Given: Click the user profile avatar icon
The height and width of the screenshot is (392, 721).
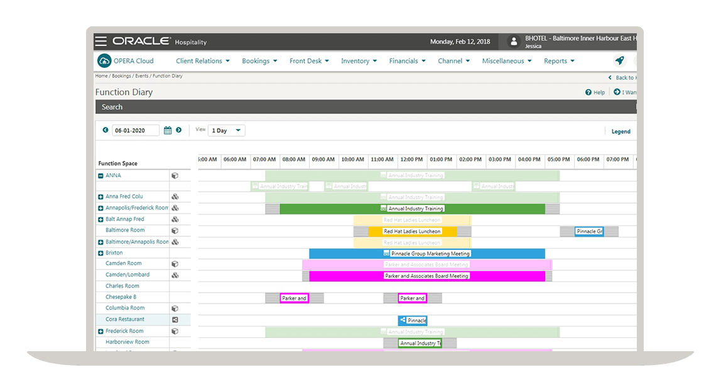Looking at the screenshot, I should 514,41.
